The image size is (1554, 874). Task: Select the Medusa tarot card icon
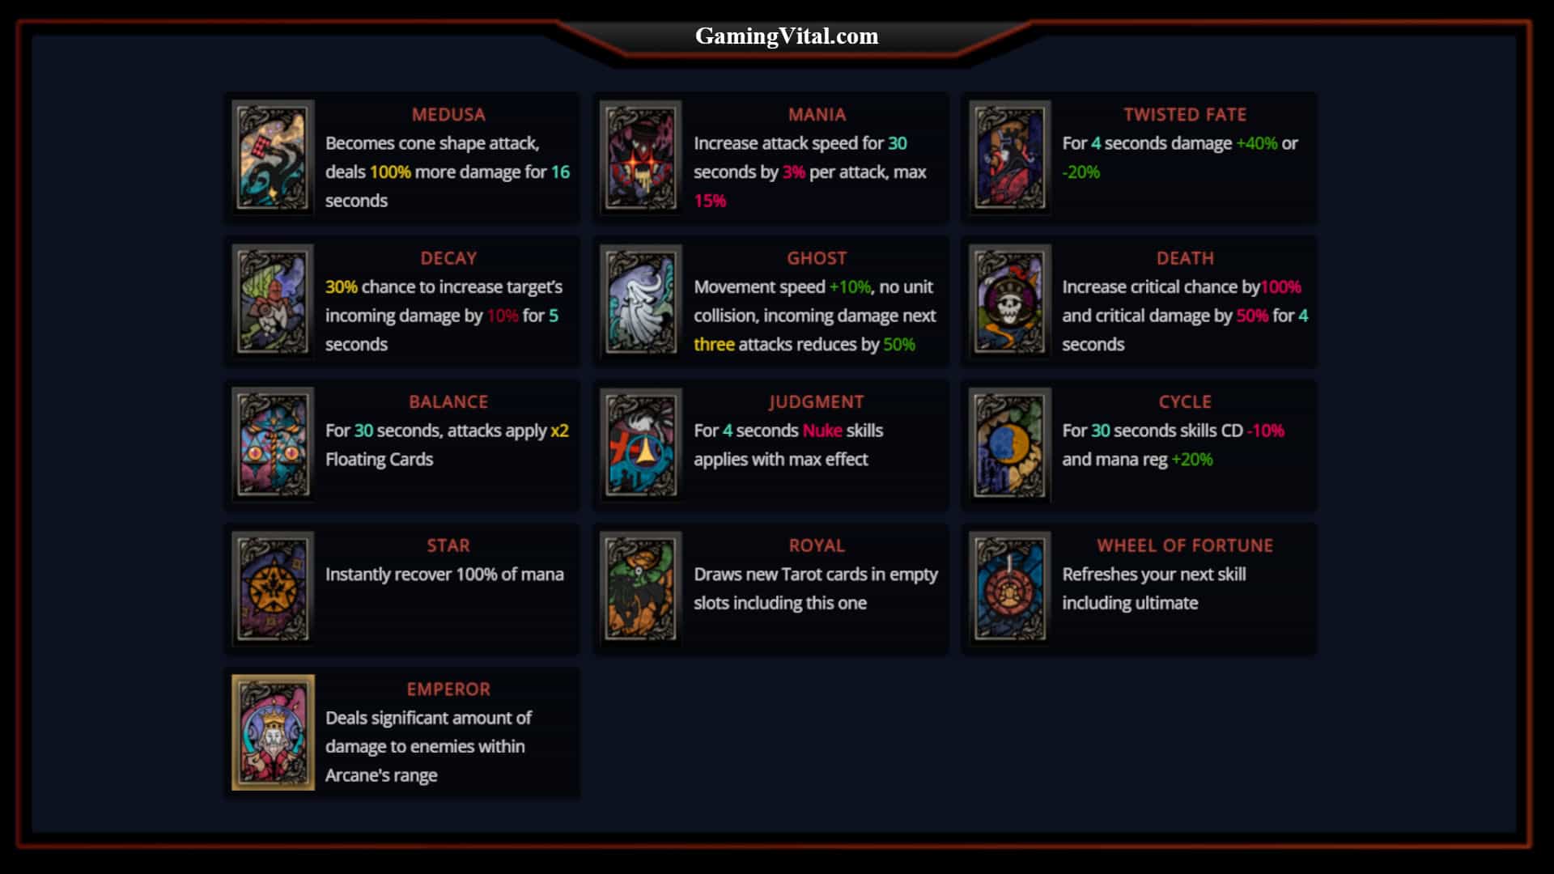(272, 157)
